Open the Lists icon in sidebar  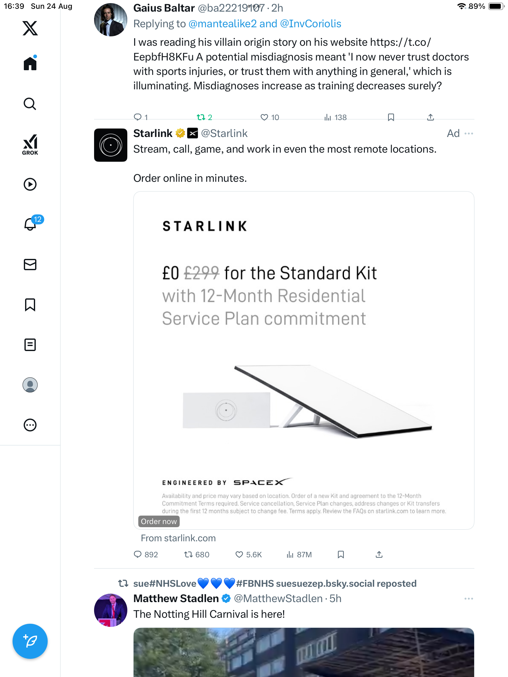click(x=30, y=345)
